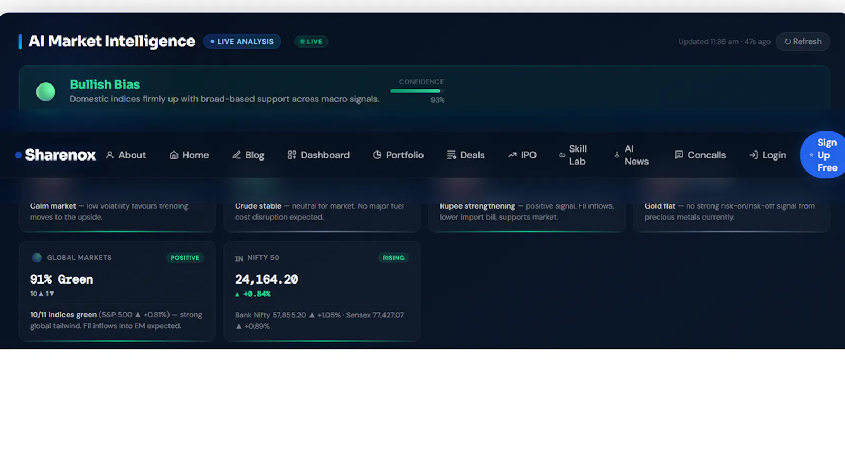845x471 pixels.
Task: Select the '91% Green' text
Action: tap(61, 279)
